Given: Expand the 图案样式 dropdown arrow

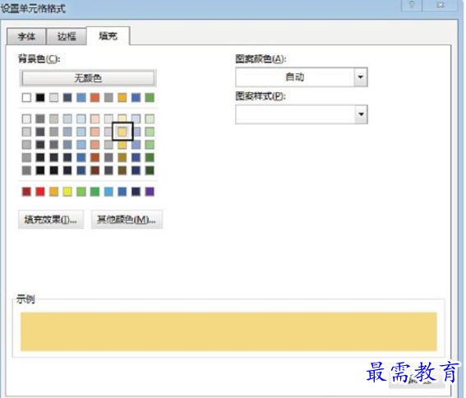Looking at the screenshot, I should tap(361, 114).
